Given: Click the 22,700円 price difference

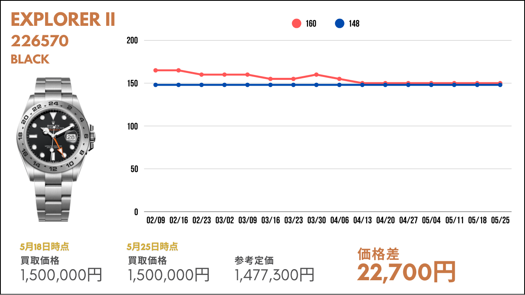Looking at the screenshot, I should point(406,272).
